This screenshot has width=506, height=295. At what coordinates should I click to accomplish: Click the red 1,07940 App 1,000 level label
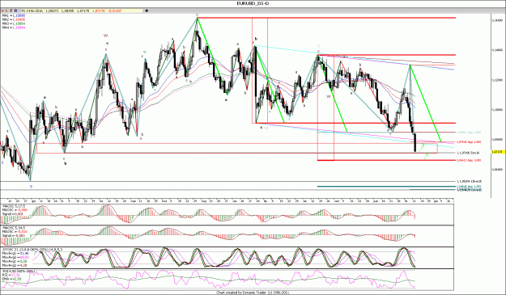pyautogui.click(x=469, y=142)
